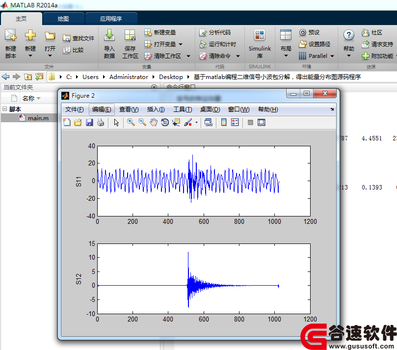
Task: Click the Save Workspace icon
Action: pyautogui.click(x=130, y=35)
